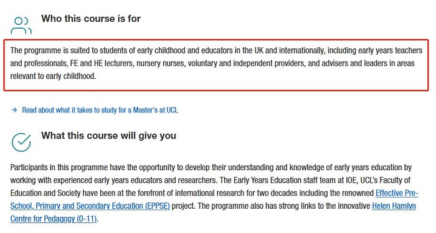Click the arrow icon before the 'Read about' link
Viewport: 436px width, 233px height.
[14, 110]
